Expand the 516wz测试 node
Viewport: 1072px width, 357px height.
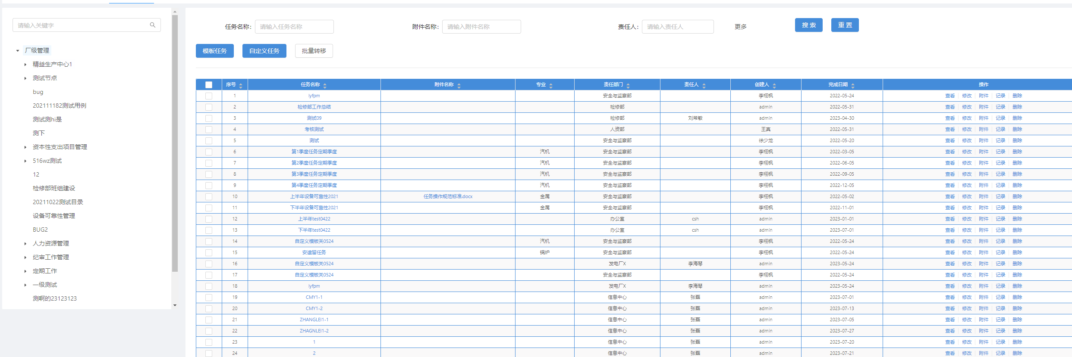(x=25, y=161)
